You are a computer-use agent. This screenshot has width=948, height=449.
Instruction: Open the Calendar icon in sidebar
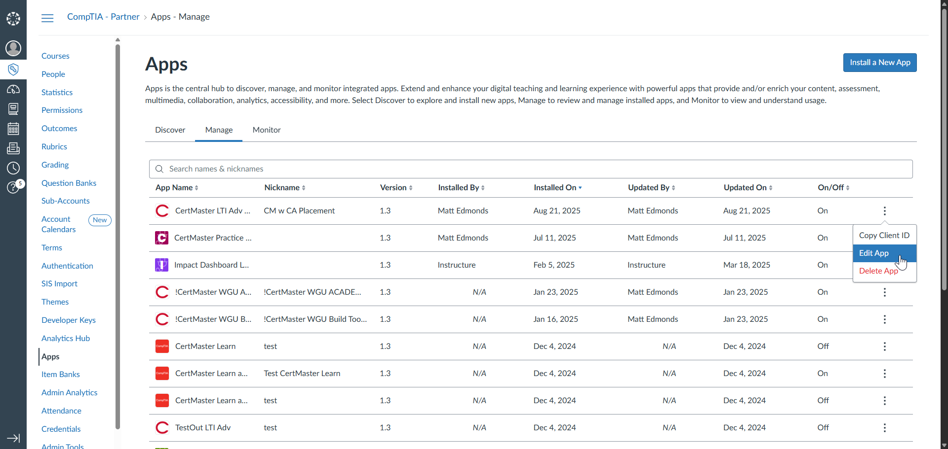pyautogui.click(x=13, y=129)
